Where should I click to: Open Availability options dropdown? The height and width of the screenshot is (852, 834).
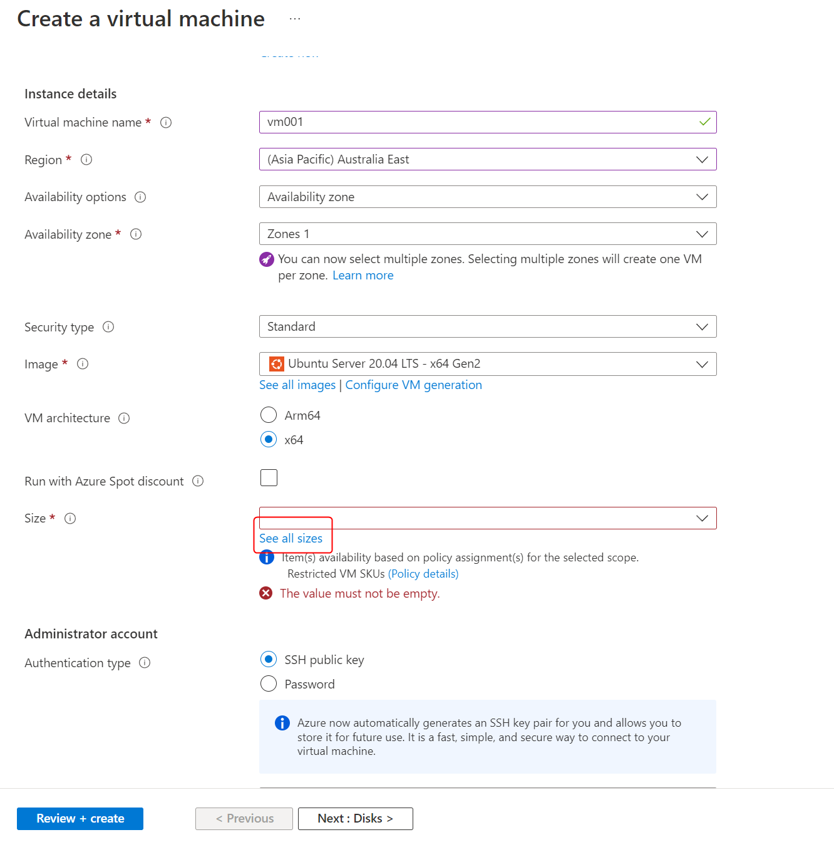point(488,197)
